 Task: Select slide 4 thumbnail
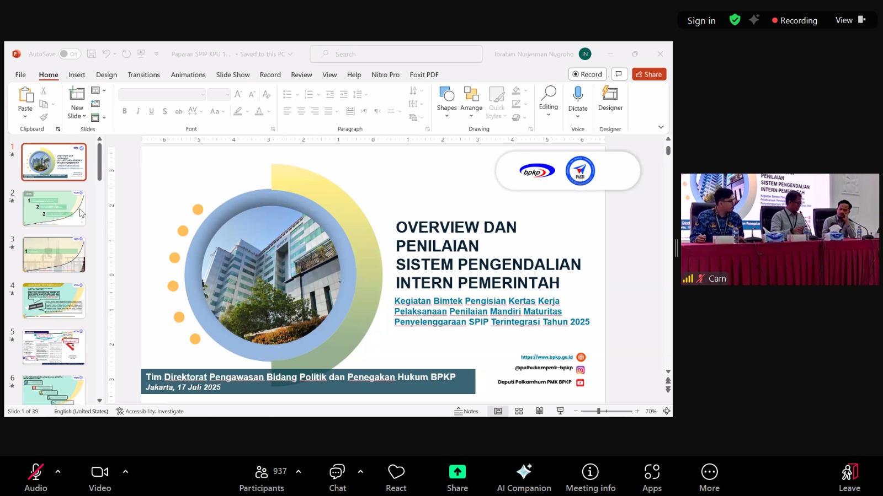(54, 300)
